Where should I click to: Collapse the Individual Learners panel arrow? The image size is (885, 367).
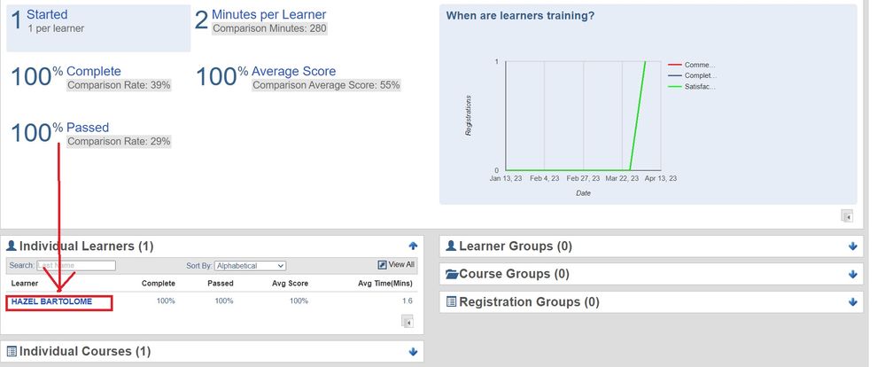click(413, 246)
